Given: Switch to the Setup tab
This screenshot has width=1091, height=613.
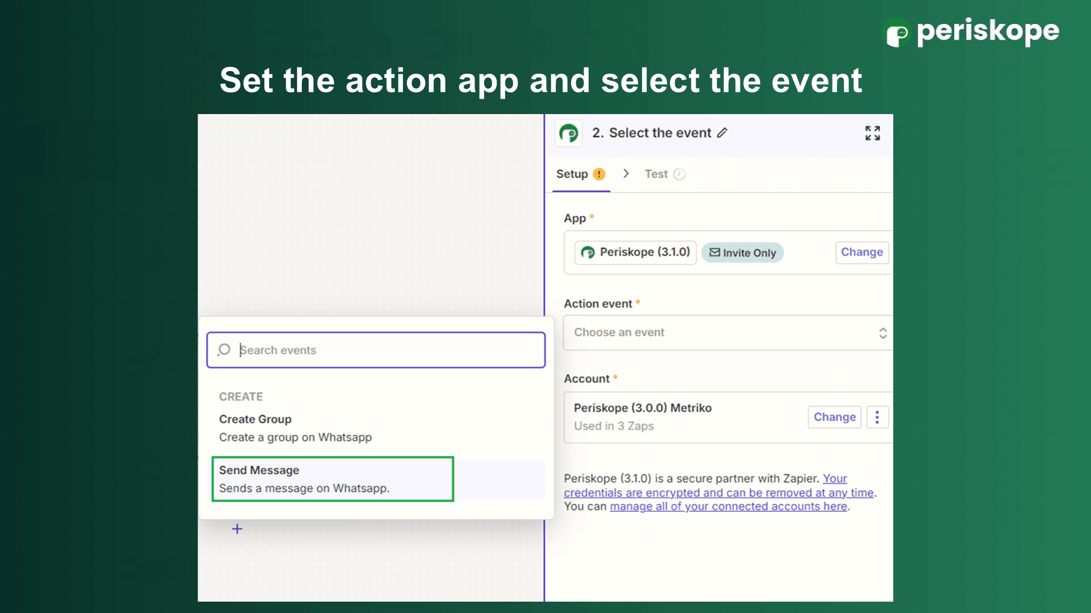Looking at the screenshot, I should pyautogui.click(x=572, y=174).
